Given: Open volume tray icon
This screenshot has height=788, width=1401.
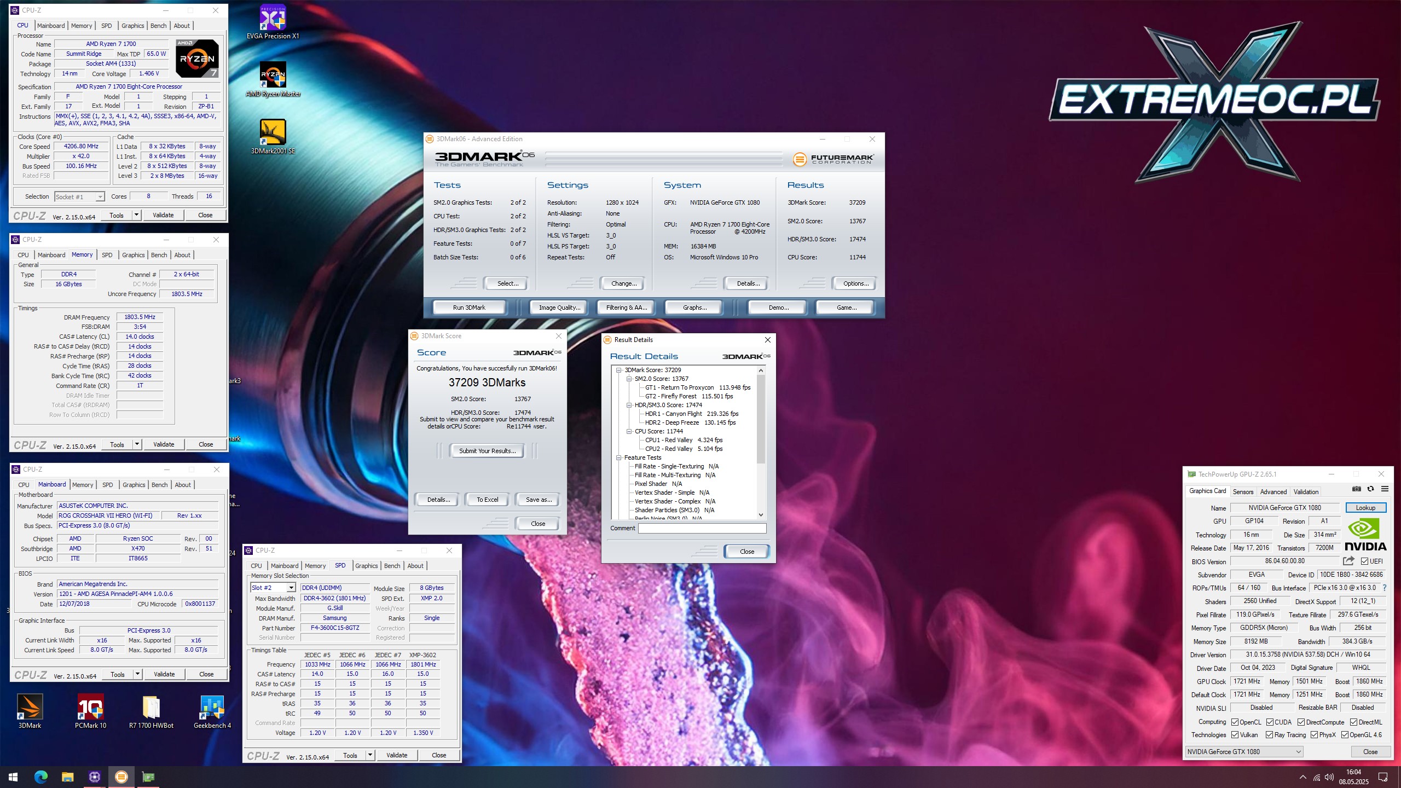Looking at the screenshot, I should click(1329, 777).
